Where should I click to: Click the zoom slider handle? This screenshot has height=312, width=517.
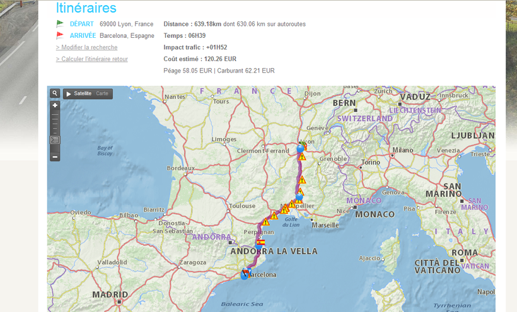click(55, 140)
